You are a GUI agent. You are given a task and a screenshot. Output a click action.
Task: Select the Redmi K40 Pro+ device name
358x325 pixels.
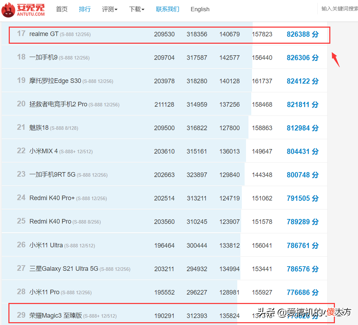click(52, 198)
